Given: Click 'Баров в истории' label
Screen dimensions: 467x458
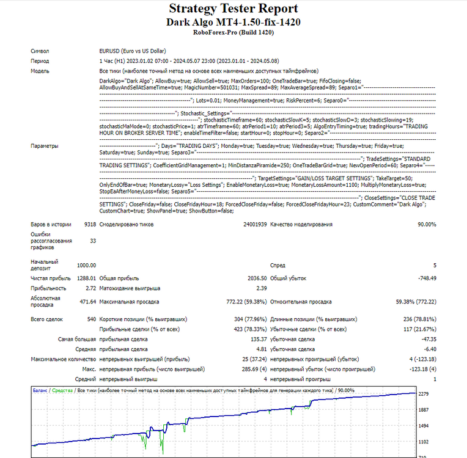Looking at the screenshot, I should click(51, 224).
